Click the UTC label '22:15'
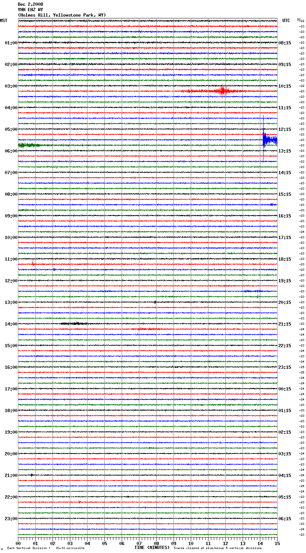The height and width of the screenshot is (553, 306). point(285,346)
